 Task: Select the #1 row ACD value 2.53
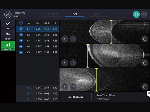click(x=47, y=29)
